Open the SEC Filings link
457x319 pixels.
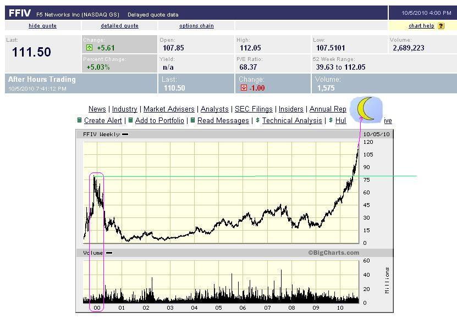254,109
